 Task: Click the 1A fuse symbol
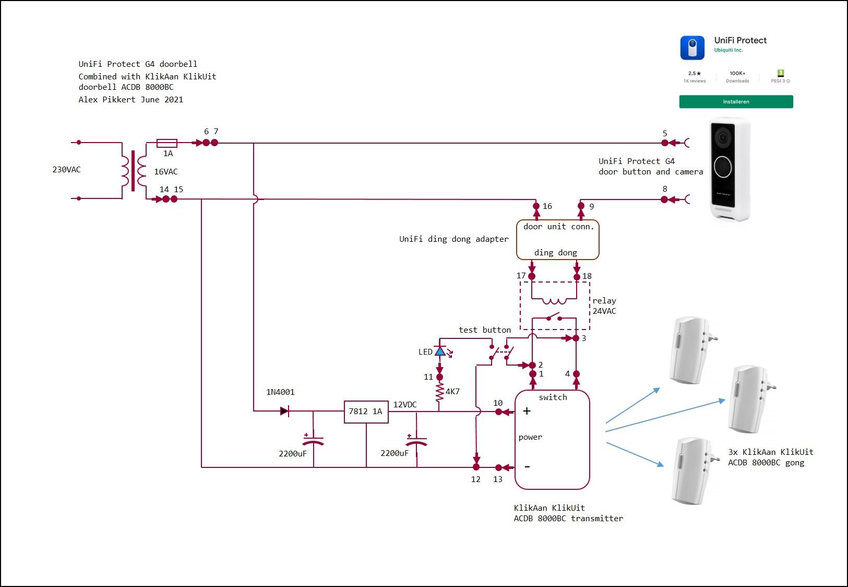click(x=167, y=143)
